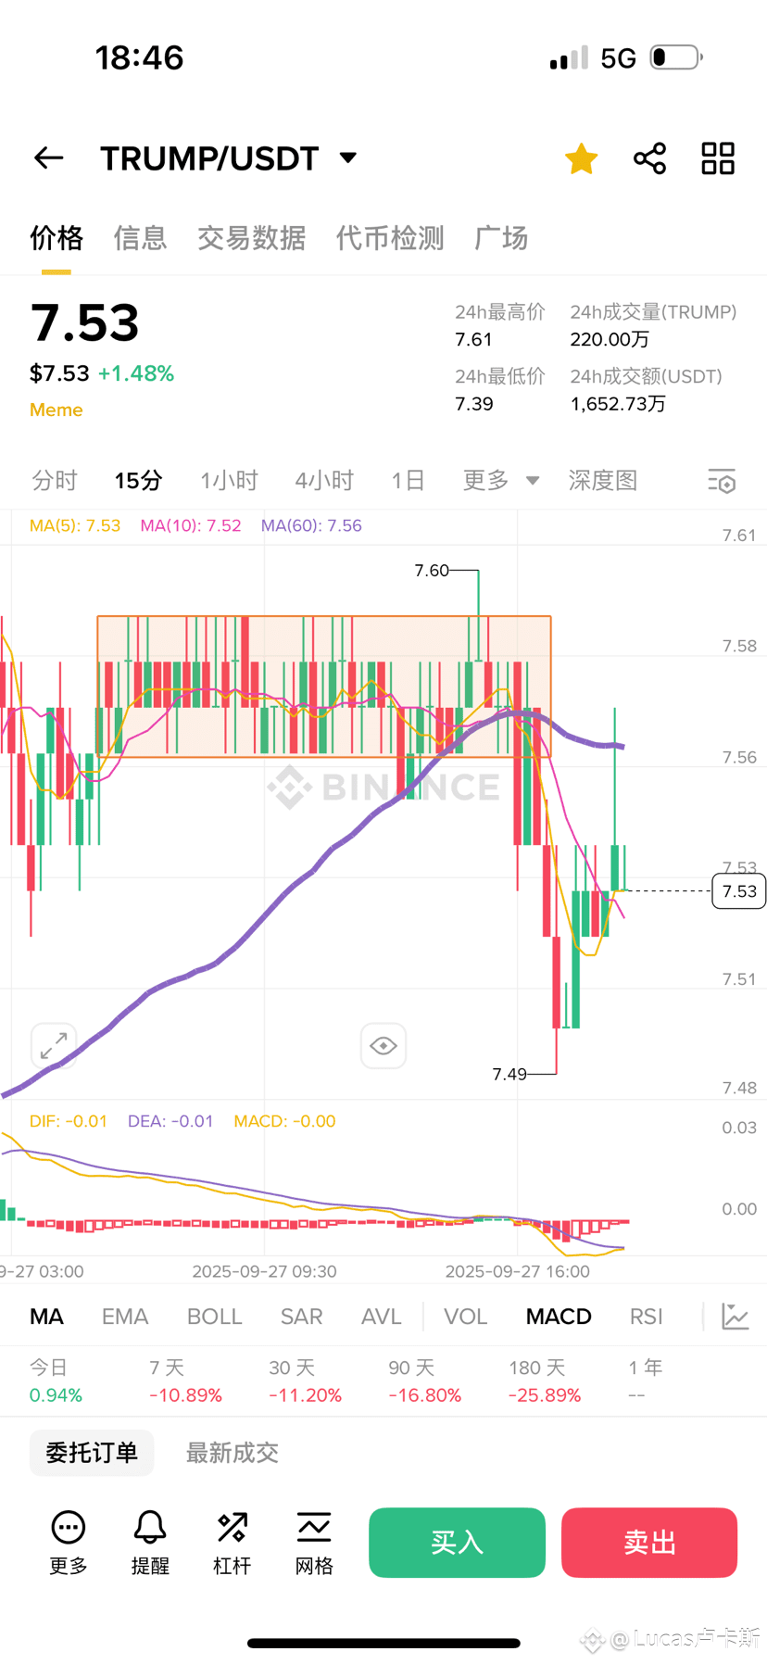
Task: Open the Meme category tag
Action: pos(57,410)
